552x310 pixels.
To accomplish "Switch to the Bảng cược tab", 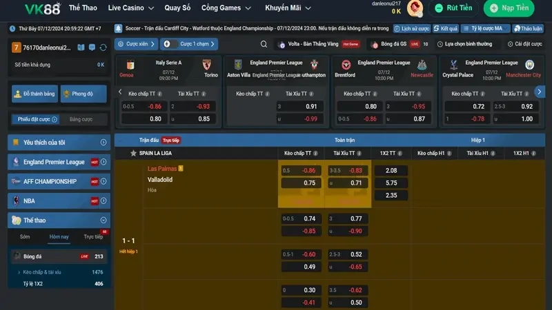I will pos(81,119).
